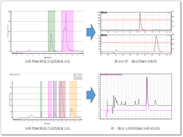The height and width of the screenshot is (137, 183).
Task: Select narrow green band in five-fraction chromatogram
Action: click(41, 99)
